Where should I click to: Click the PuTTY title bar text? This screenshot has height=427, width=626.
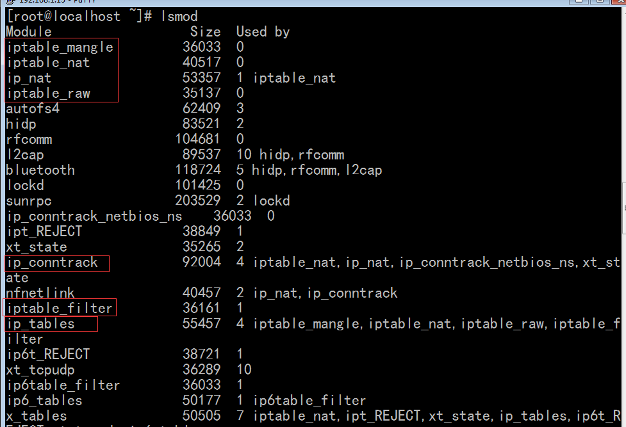[x=58, y=1]
